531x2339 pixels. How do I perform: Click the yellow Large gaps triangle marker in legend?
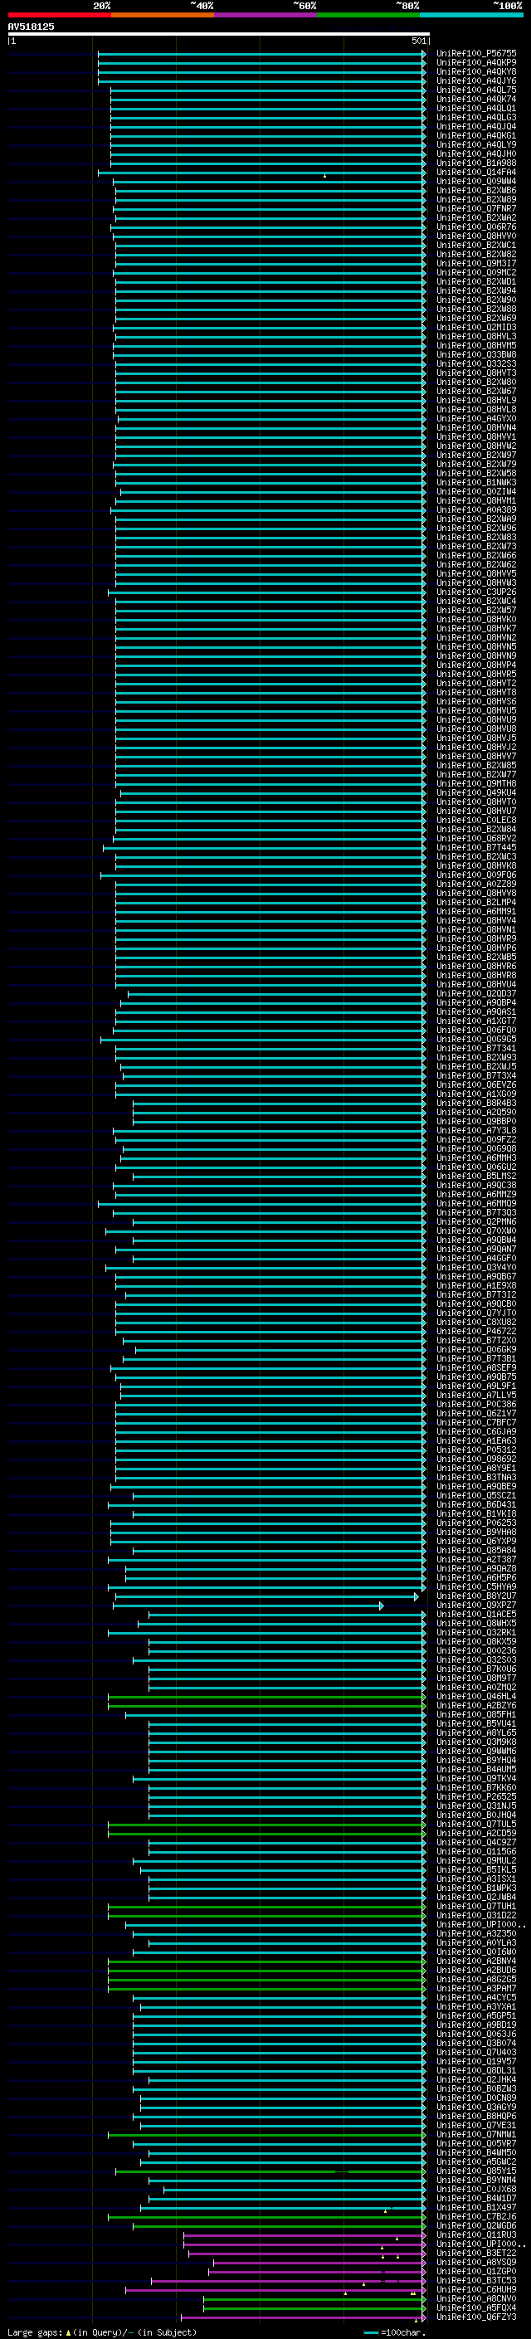coord(68,2332)
